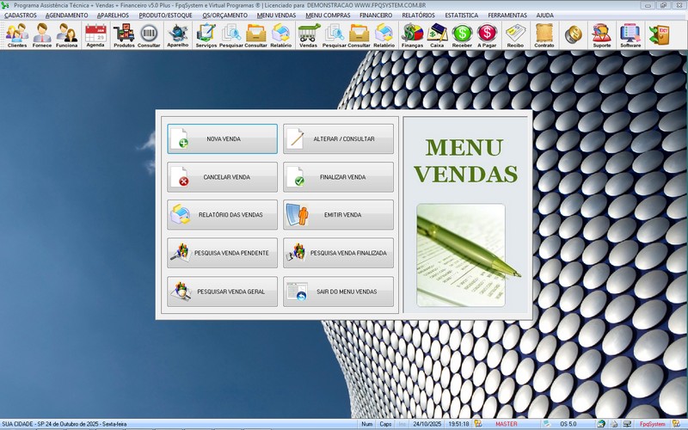Click the RELATÓRIO DAS VENDAS button
Image resolution: width=688 pixels, height=430 pixels.
(x=222, y=214)
